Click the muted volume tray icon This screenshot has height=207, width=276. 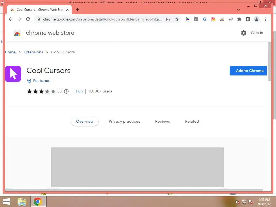[238, 202]
